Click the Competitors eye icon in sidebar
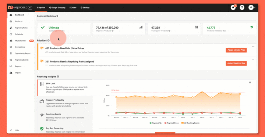The image size is (265, 137). [x=11, y=47]
